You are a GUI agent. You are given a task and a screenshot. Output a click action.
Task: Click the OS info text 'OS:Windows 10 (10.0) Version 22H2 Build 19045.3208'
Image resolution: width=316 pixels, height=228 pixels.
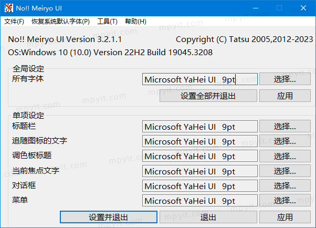pyautogui.click(x=110, y=52)
